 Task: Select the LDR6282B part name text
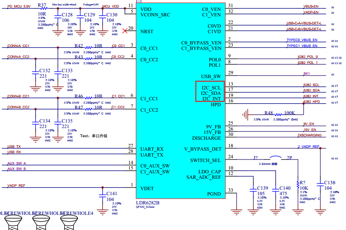click(x=148, y=202)
